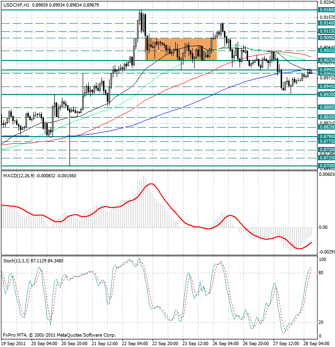Image resolution: width=335 pixels, height=347 pixels.
Task: Select the MACD(12,26,9) indicator label
Action: pos(19,176)
